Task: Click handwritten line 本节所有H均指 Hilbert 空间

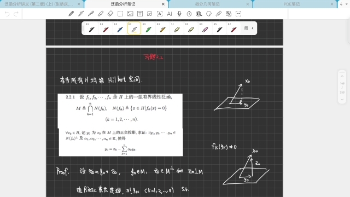Action: 101,80
